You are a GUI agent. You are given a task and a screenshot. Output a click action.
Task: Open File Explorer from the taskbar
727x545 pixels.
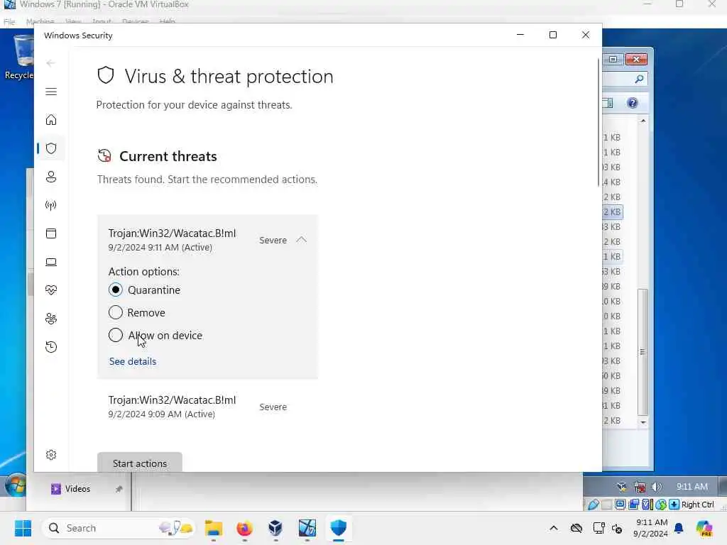214,528
